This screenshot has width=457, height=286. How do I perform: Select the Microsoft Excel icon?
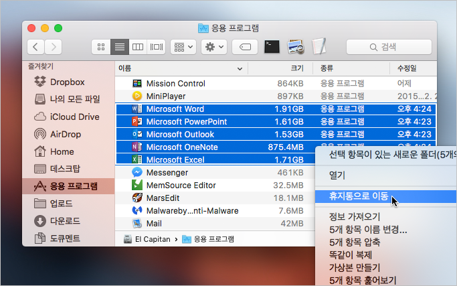tap(137, 159)
